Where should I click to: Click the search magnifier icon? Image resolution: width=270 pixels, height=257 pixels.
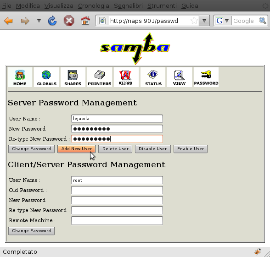(x=263, y=21)
